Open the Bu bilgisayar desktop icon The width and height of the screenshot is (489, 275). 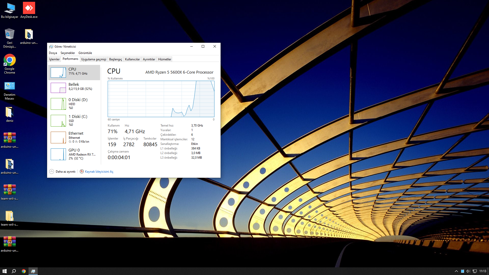coord(9,10)
